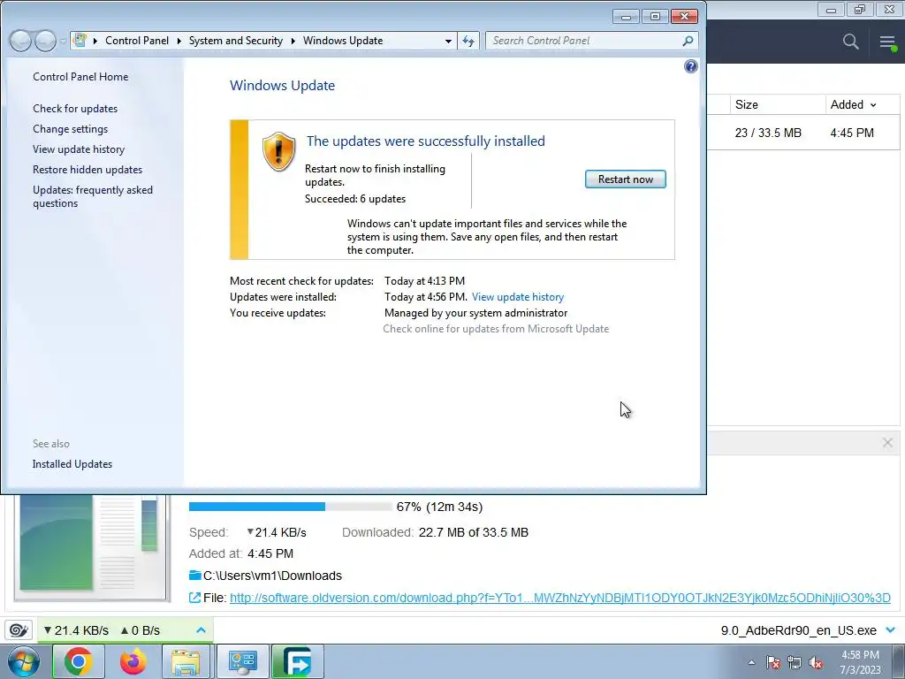This screenshot has width=905, height=679.
Task: Open the download folder icon
Action: tap(195, 576)
